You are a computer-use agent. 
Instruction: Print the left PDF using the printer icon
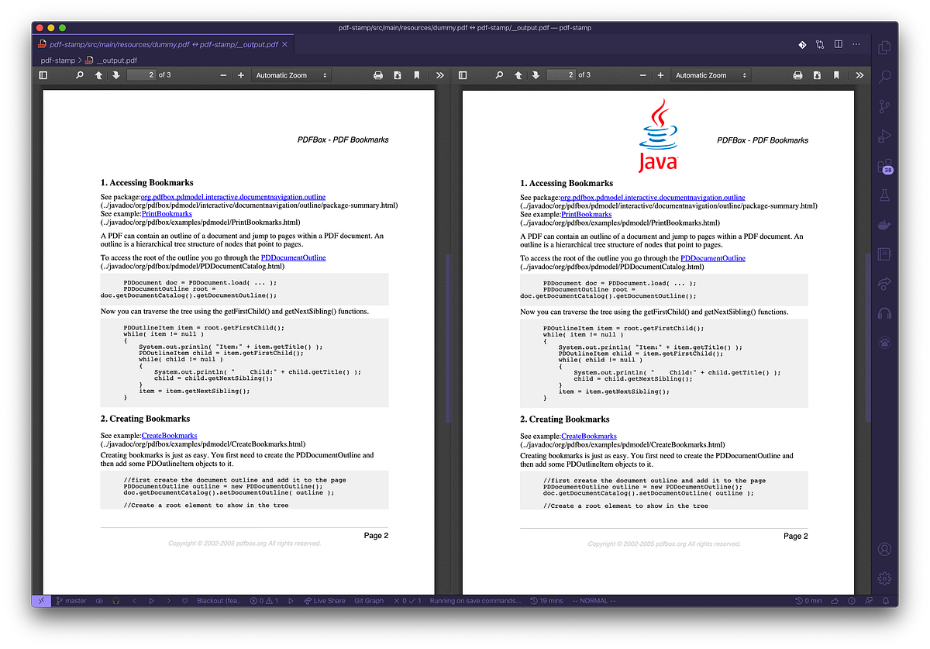pos(378,74)
